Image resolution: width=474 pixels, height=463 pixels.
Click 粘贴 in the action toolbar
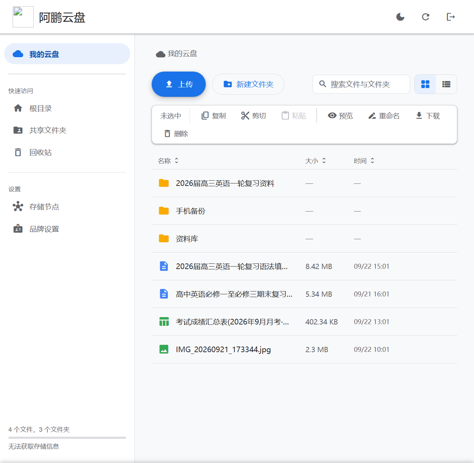pos(294,116)
